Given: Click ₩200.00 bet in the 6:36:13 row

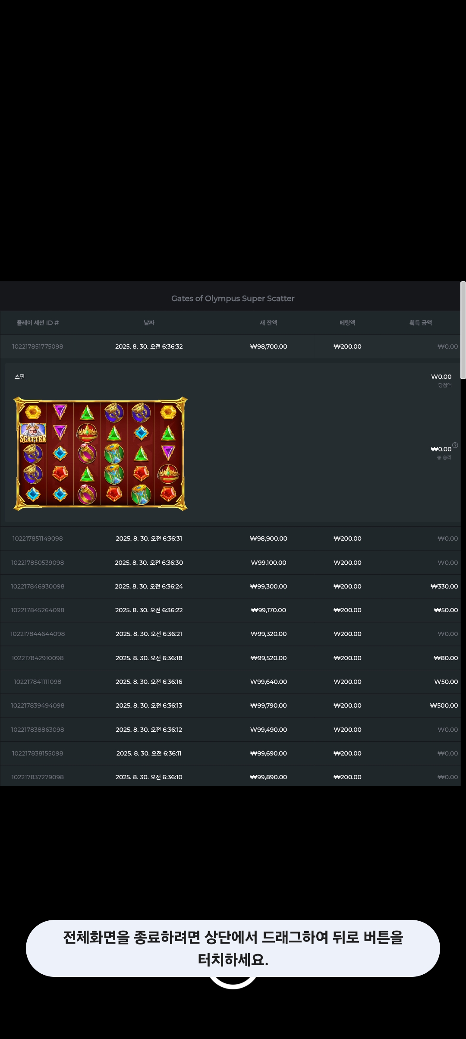Looking at the screenshot, I should pos(347,705).
